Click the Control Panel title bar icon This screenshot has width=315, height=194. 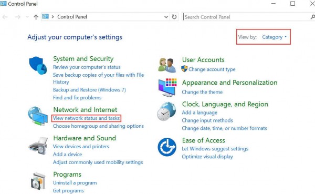click(3, 3)
